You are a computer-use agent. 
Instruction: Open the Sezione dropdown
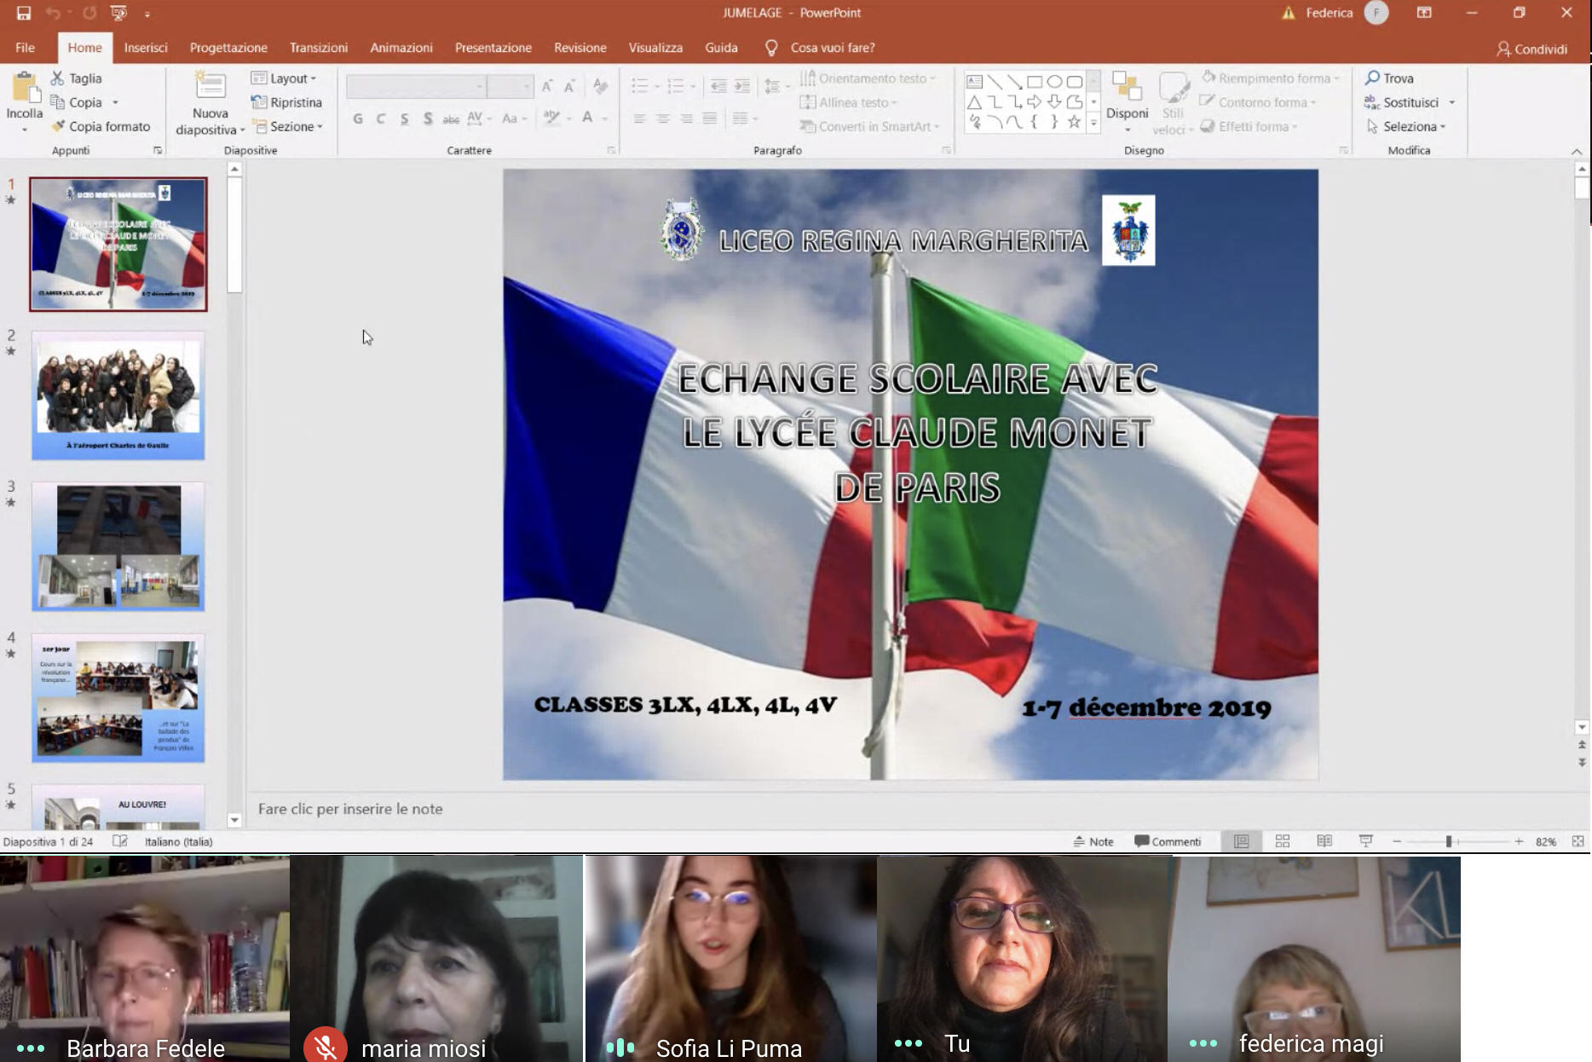pyautogui.click(x=286, y=126)
